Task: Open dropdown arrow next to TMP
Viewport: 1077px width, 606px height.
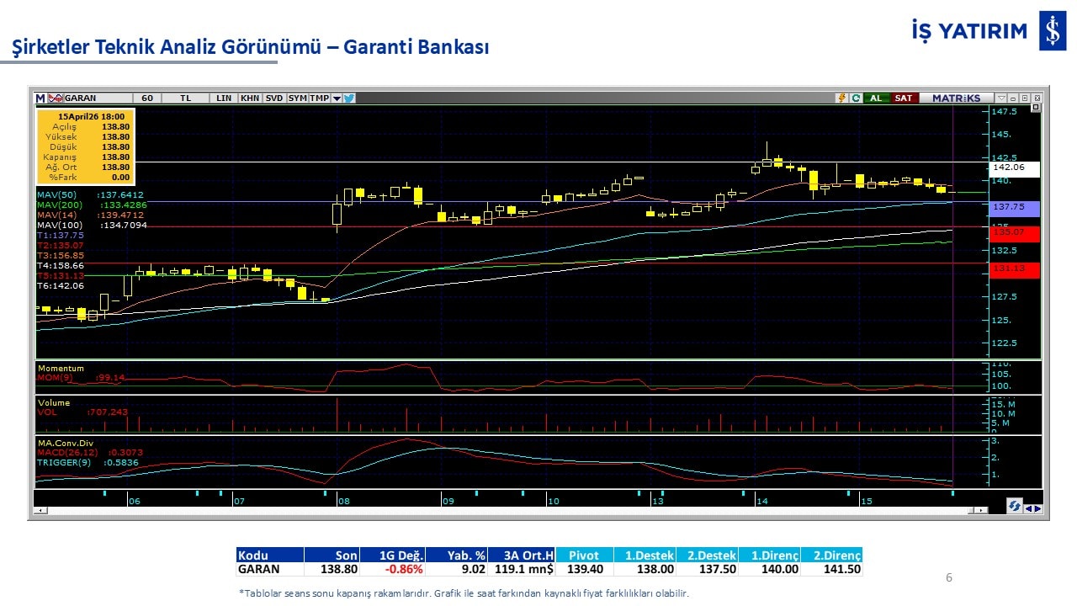Action: coord(337,98)
